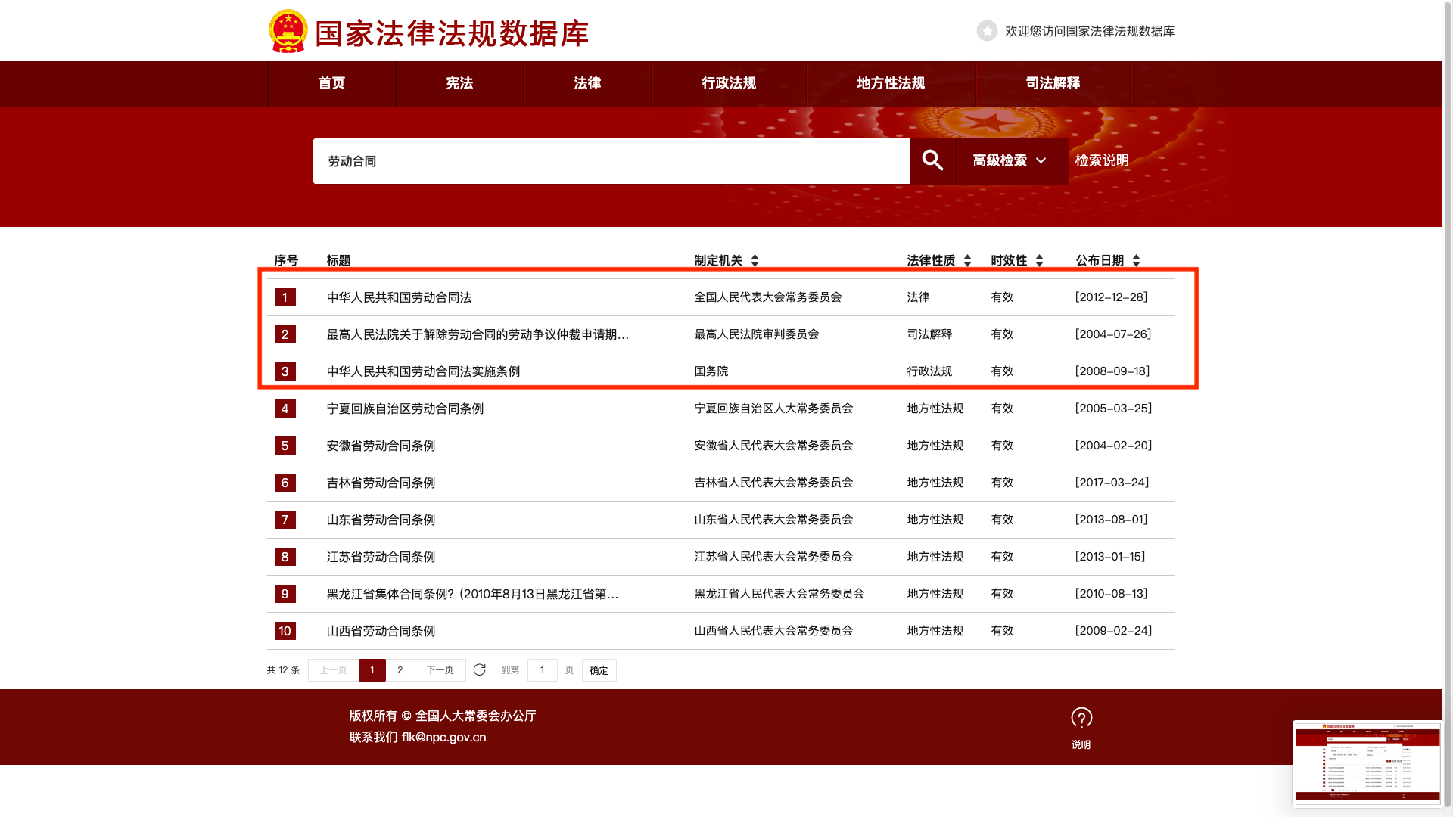
Task: Click the question mark 说明 help icon
Action: [x=1081, y=719]
